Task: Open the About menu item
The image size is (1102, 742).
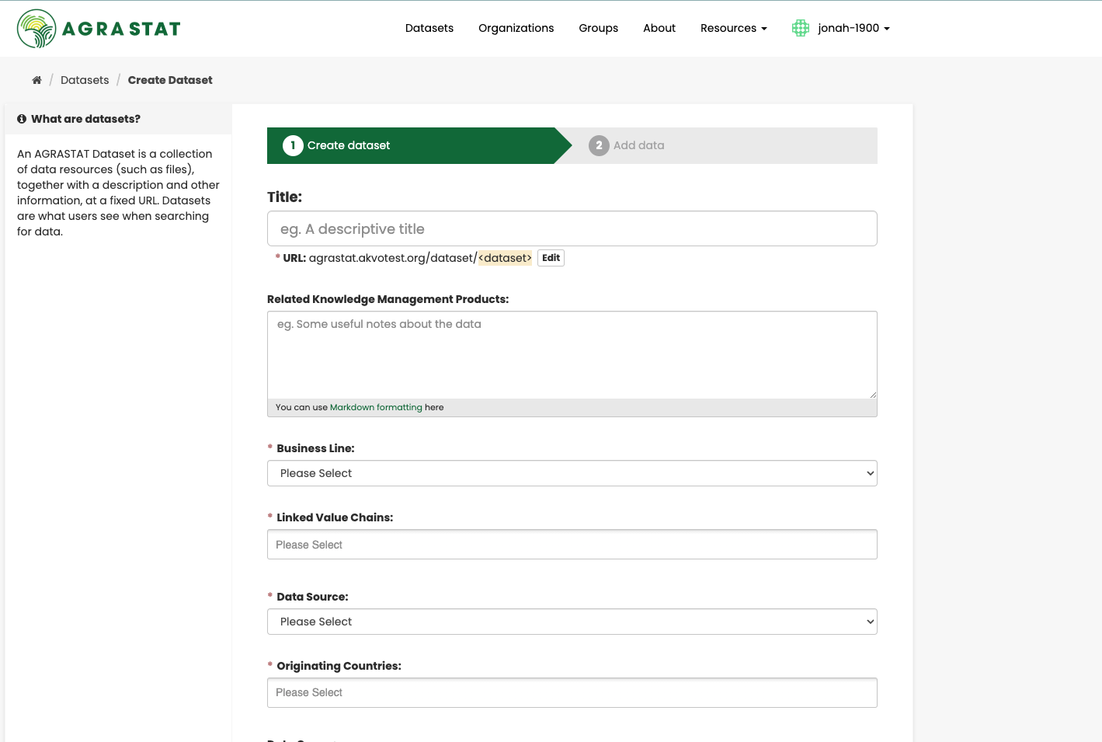Action: tap(659, 28)
